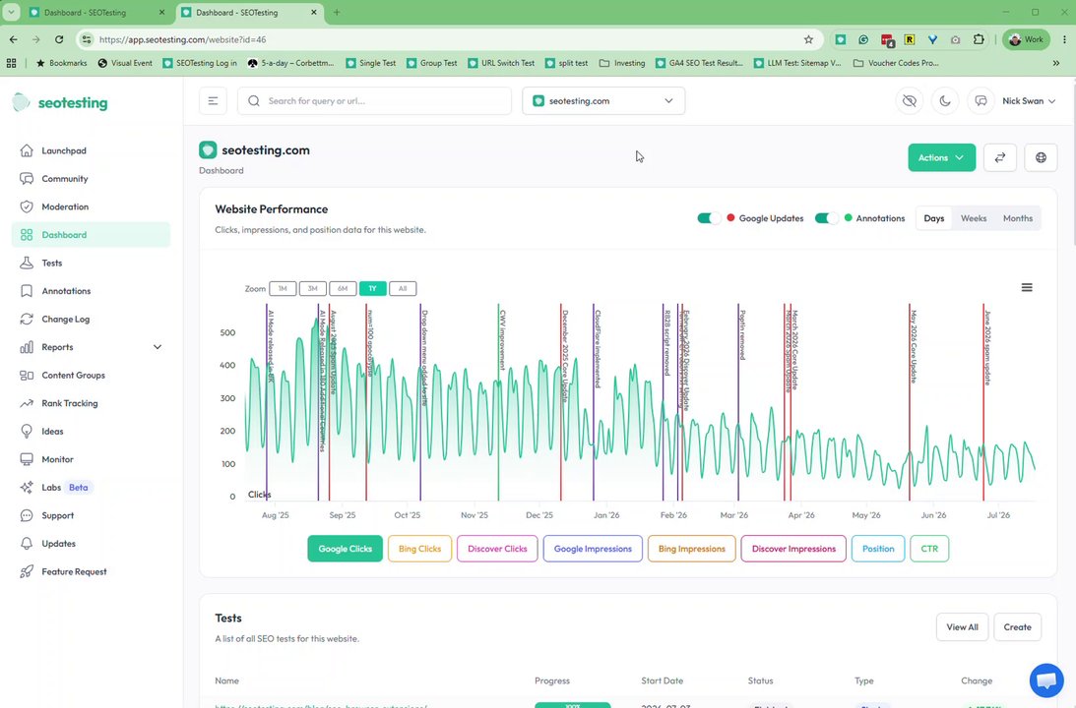1076x708 pixels.
Task: Open the Single Test bookmark
Action: point(370,63)
